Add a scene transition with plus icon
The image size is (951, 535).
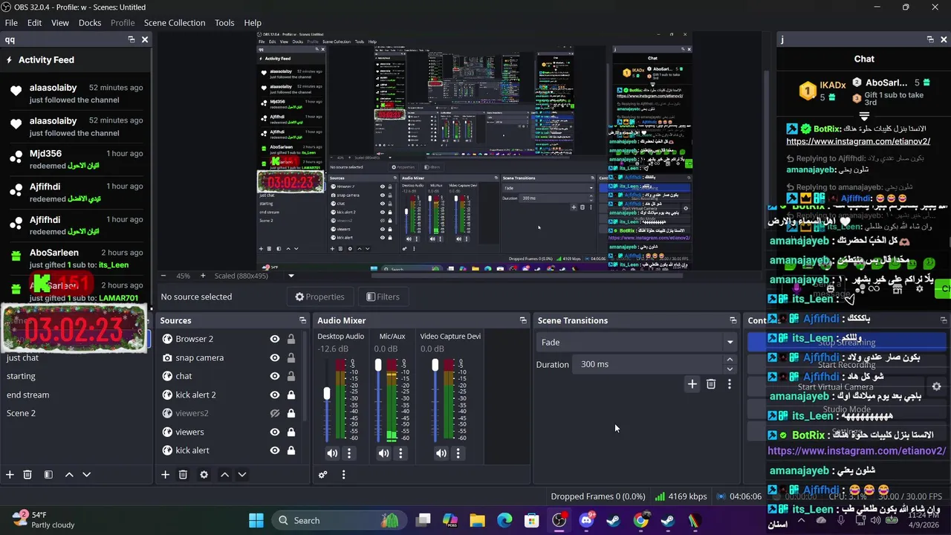[692, 384]
